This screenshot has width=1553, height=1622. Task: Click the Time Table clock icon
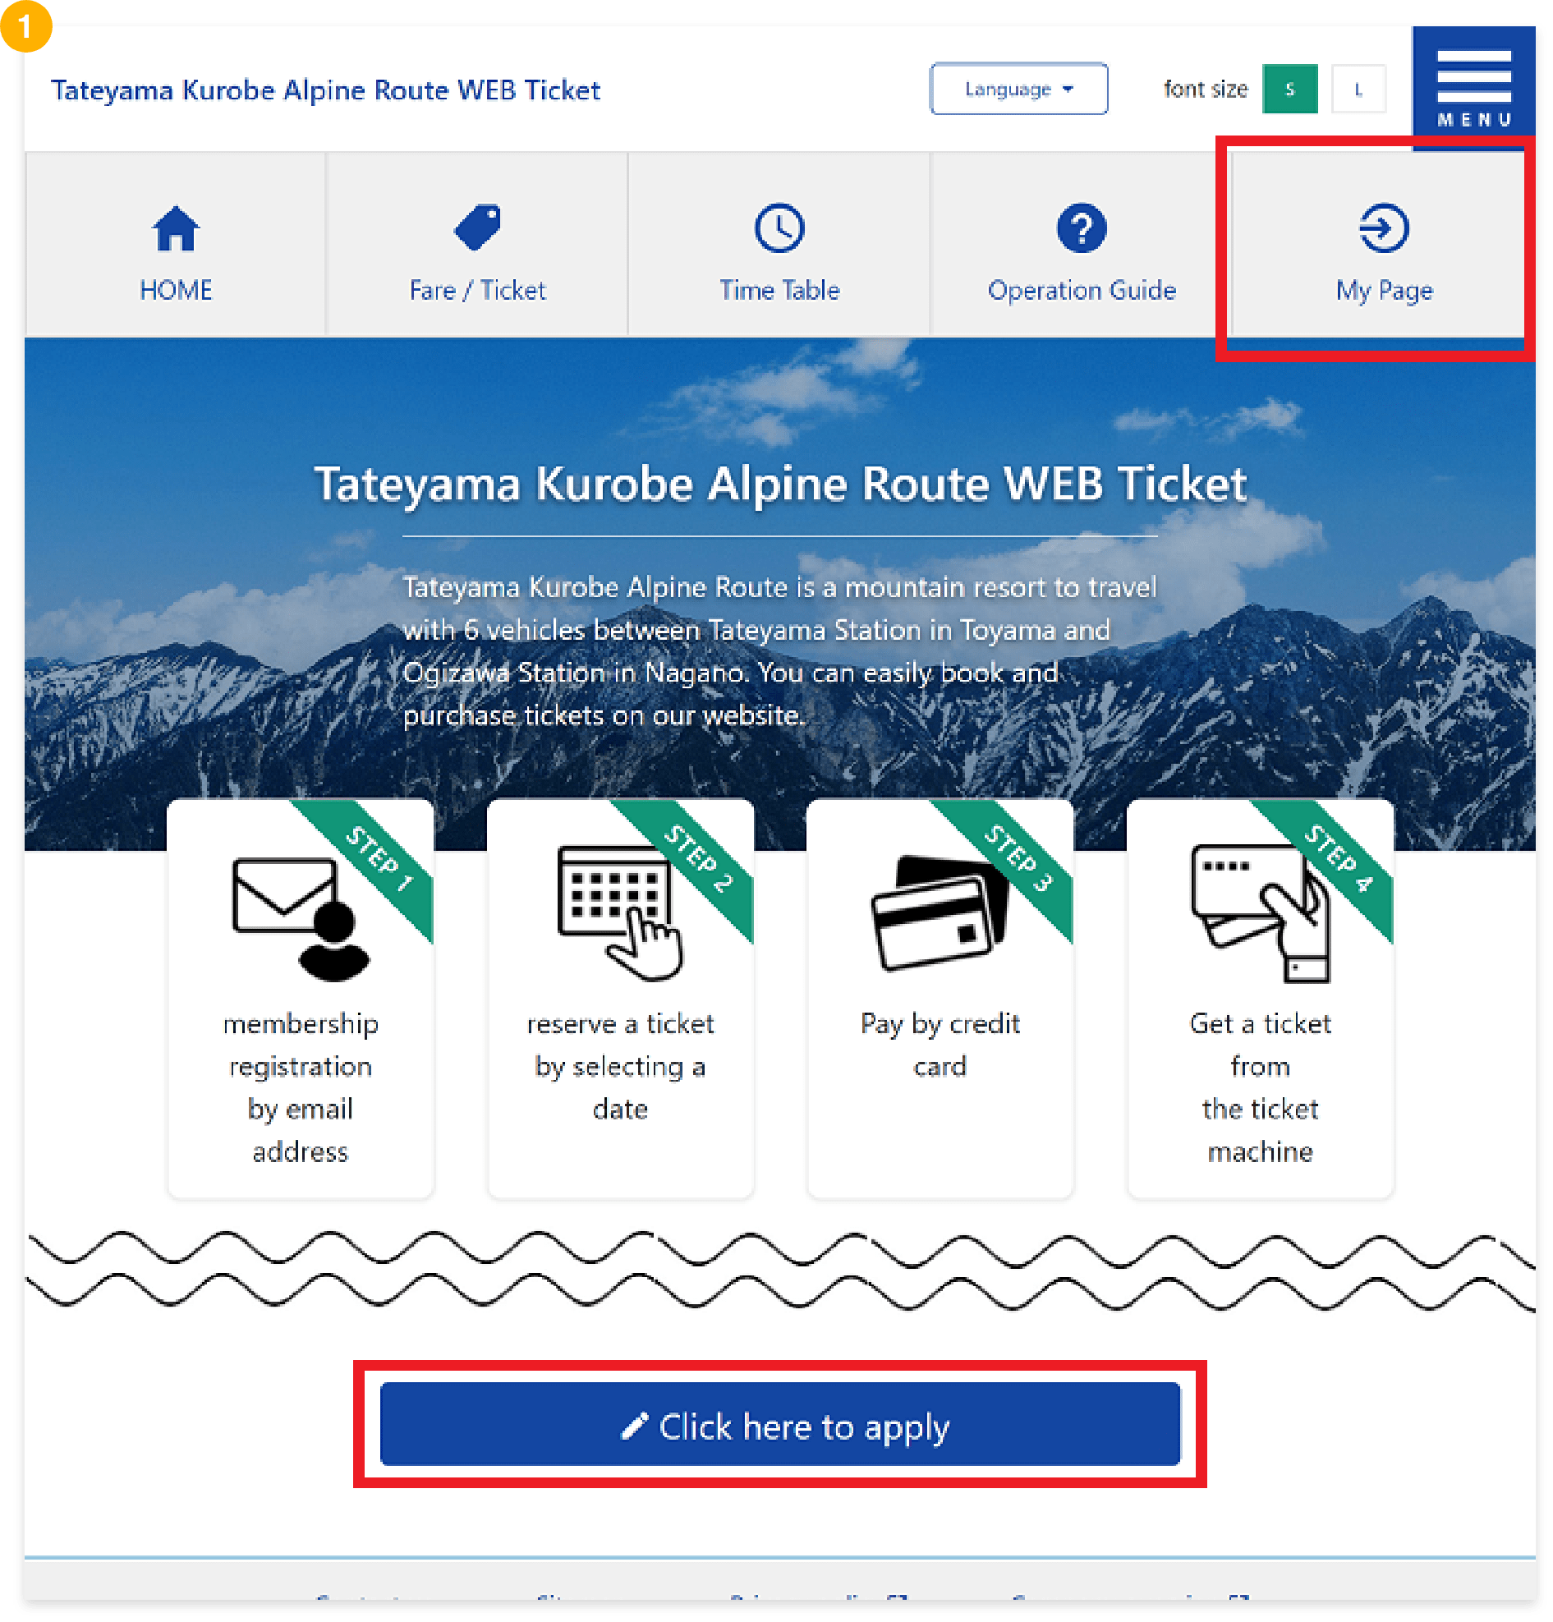779,227
